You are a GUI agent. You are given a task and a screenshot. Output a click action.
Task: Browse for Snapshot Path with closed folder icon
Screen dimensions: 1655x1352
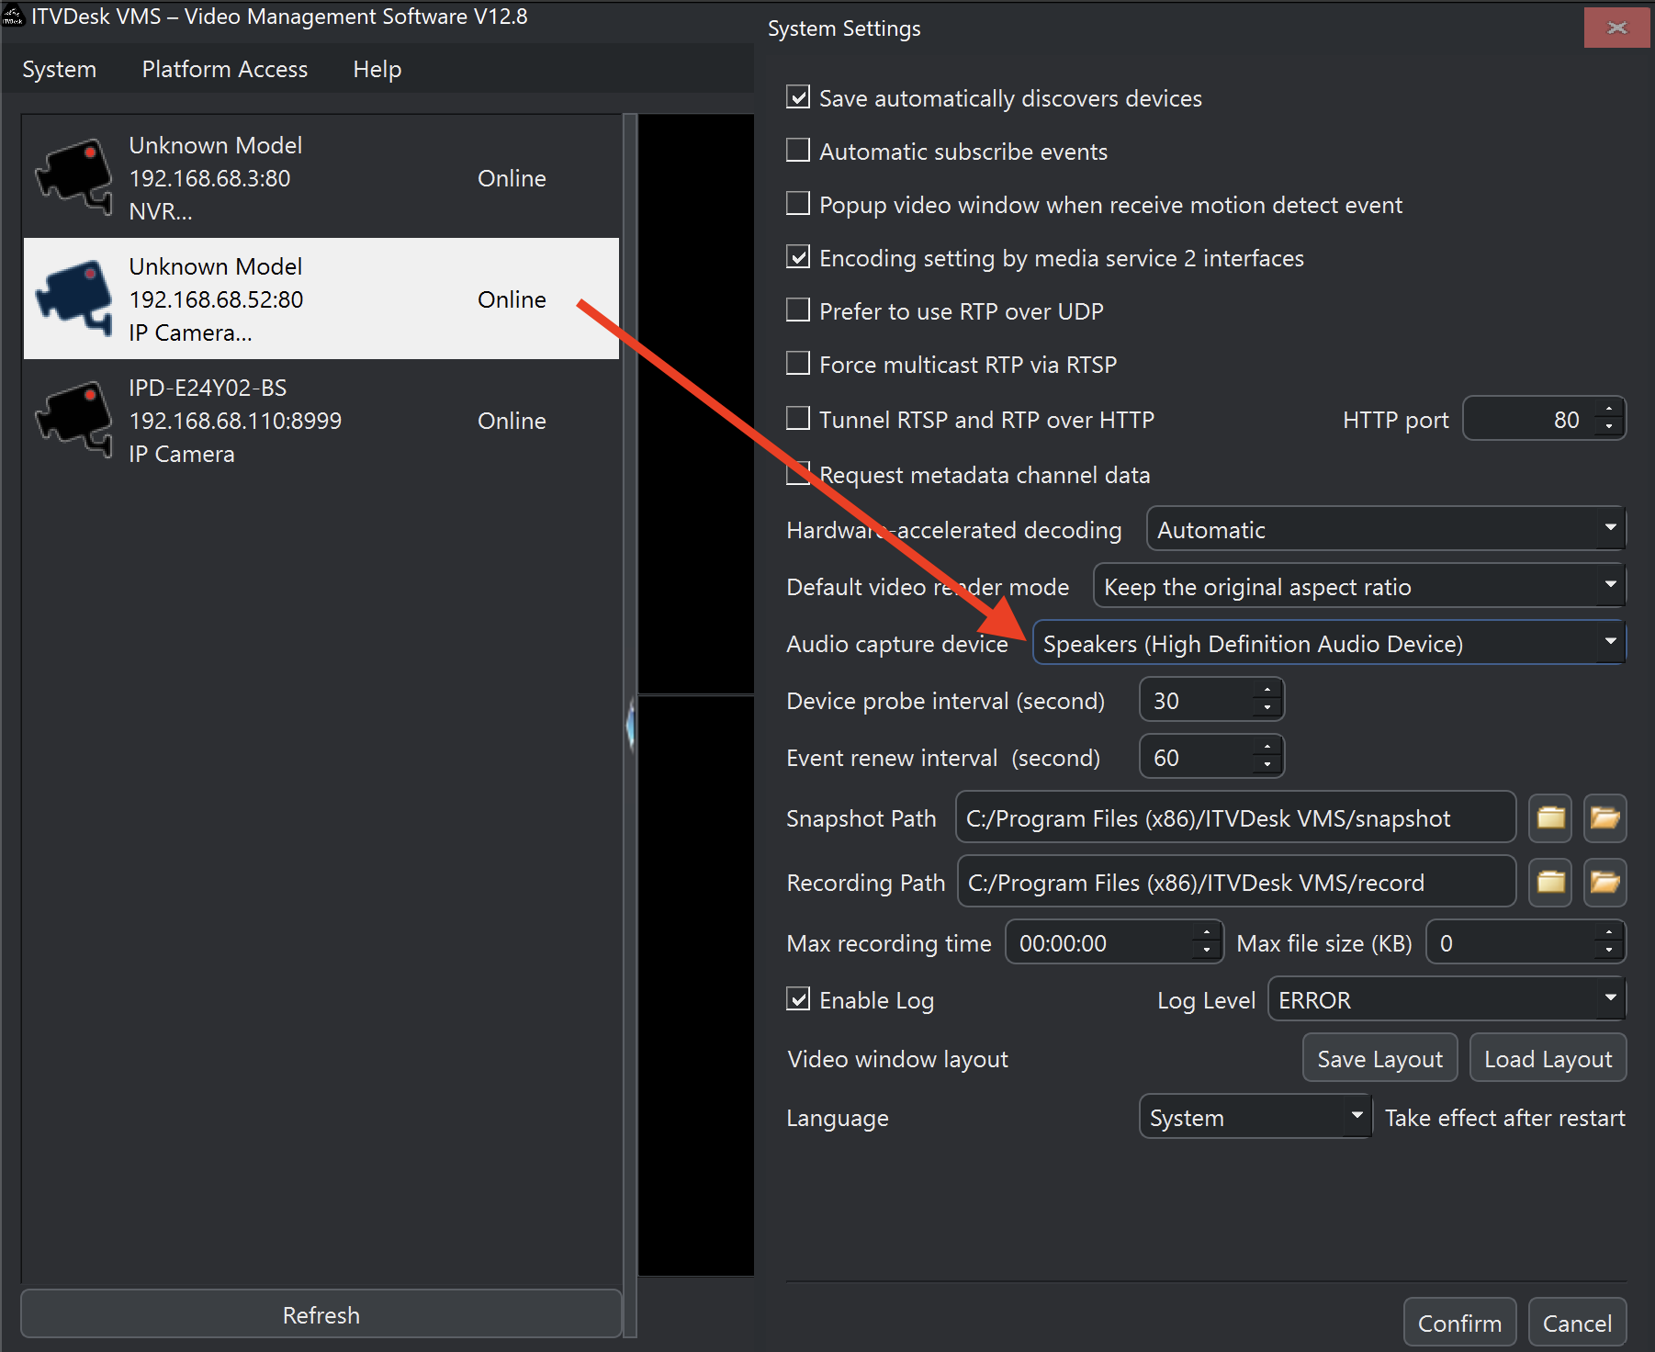pos(1550,817)
